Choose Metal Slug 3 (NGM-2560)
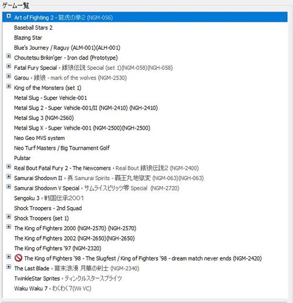 44,118
